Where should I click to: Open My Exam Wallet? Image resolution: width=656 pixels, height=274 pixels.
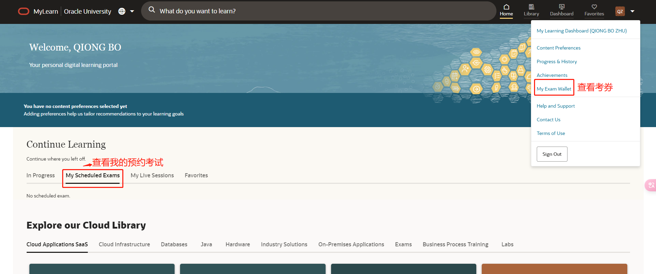pos(554,89)
